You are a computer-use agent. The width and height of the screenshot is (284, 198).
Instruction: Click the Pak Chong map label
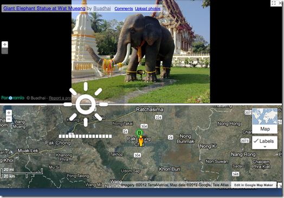(x=58, y=143)
